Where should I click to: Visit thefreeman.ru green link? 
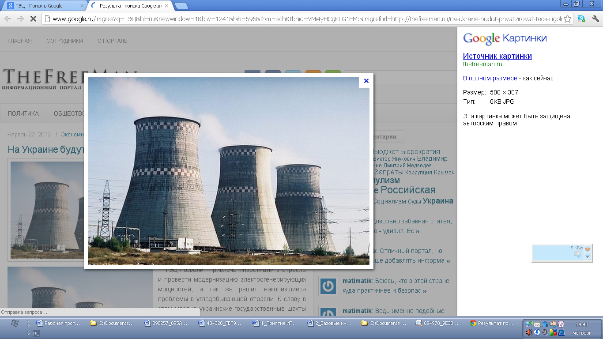[482, 64]
